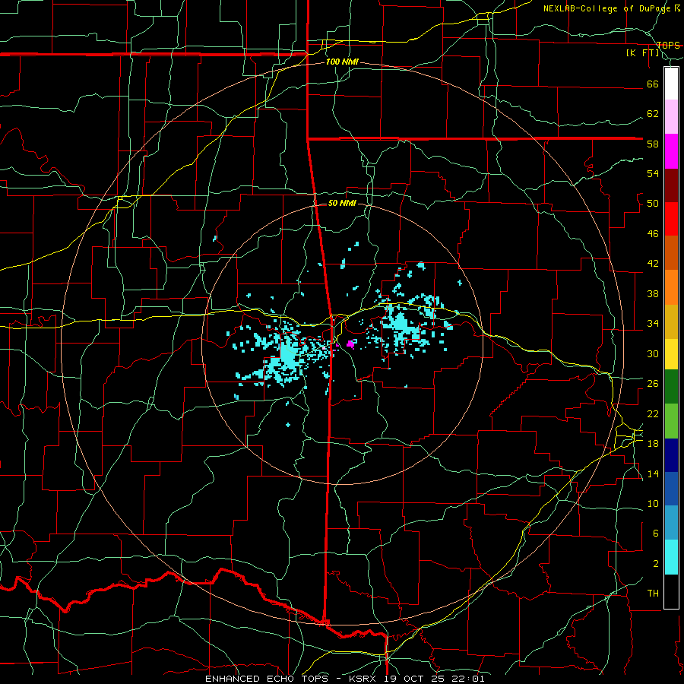684x684 pixels.
Task: Click the 26 legend value
Action: click(653, 384)
